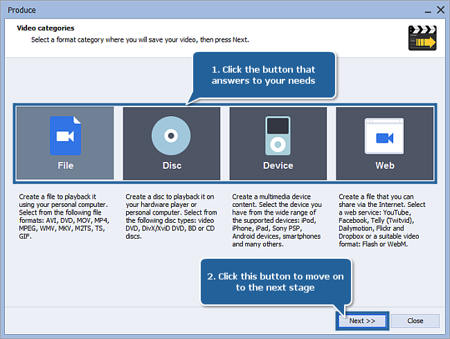The width and height of the screenshot is (450, 339).
Task: Click the Produce clapperboard icon in header
Action: coord(422,38)
